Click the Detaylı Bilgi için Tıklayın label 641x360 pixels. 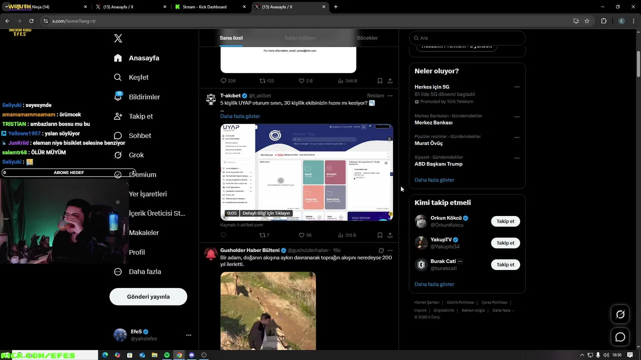(266, 213)
